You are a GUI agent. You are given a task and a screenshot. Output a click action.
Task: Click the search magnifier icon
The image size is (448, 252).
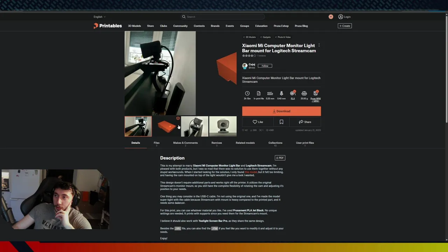coord(184,17)
